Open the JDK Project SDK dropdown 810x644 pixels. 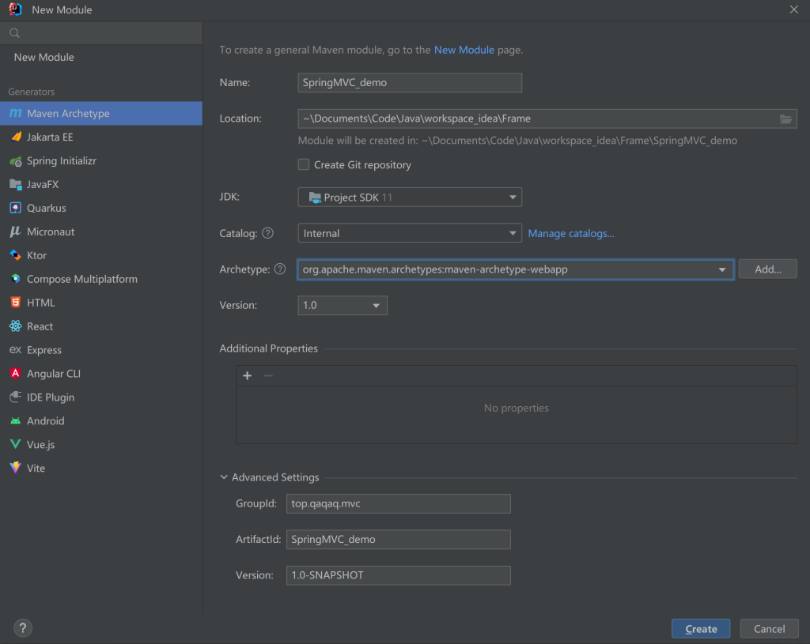point(409,197)
